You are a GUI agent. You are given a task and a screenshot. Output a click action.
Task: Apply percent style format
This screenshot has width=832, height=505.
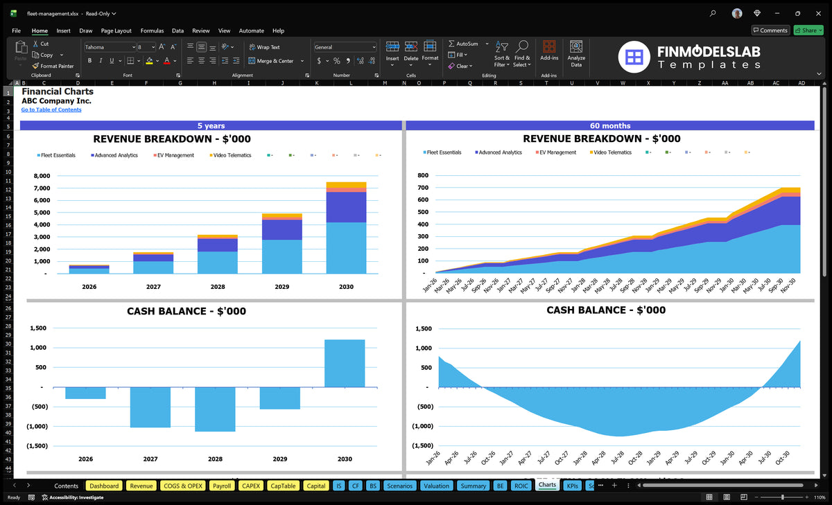pos(337,61)
